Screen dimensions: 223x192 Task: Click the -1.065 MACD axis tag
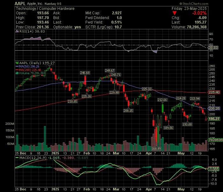click(214, 169)
